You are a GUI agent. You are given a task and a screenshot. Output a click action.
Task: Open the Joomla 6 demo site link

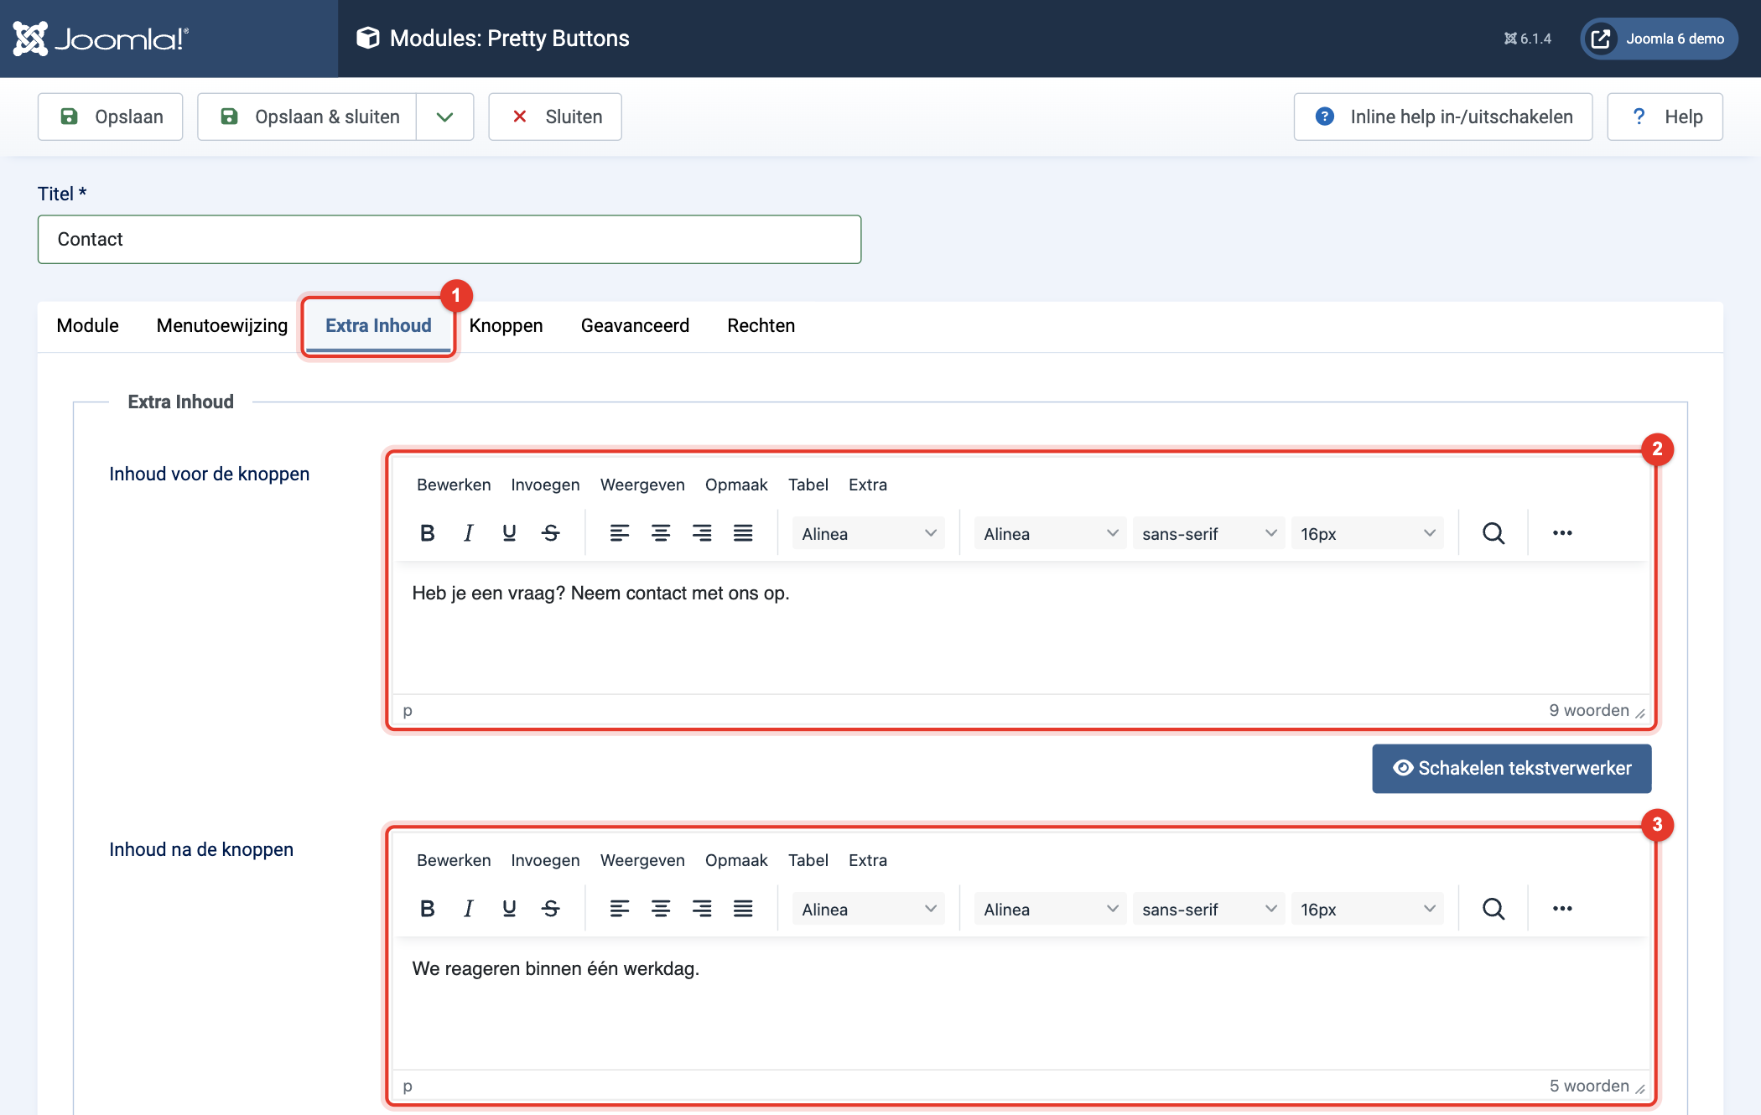tap(1659, 39)
